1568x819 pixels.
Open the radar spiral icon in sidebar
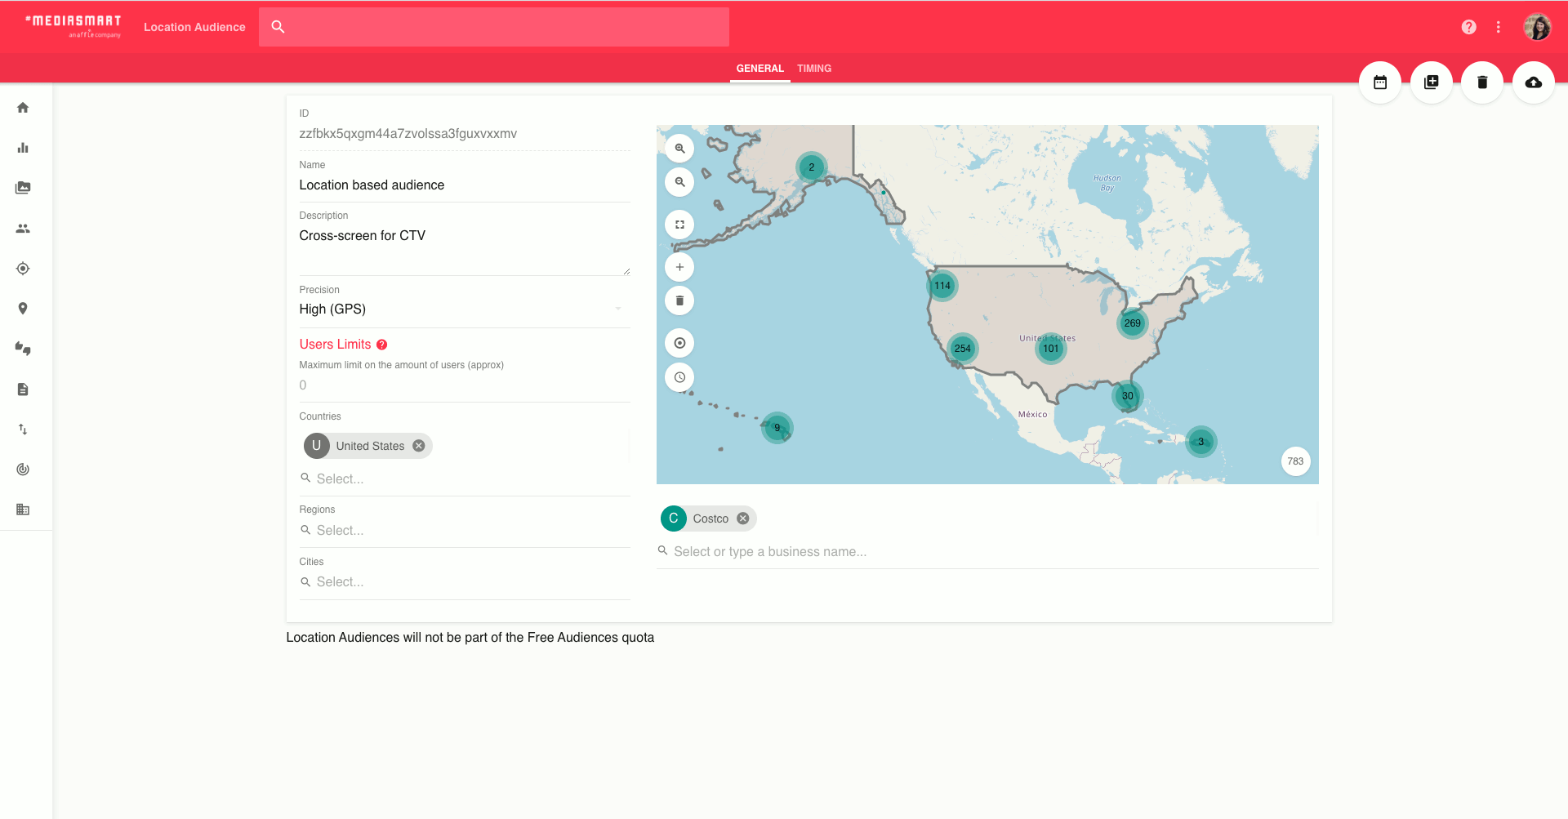tap(23, 470)
